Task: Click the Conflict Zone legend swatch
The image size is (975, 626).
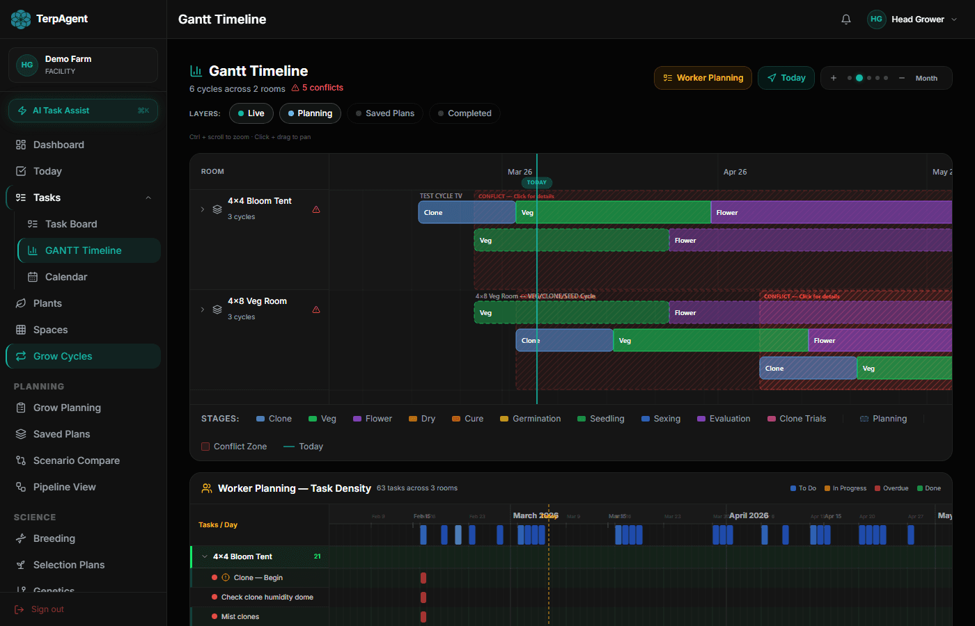Action: click(x=205, y=447)
